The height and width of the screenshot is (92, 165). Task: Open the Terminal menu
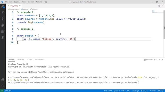(39, 2)
